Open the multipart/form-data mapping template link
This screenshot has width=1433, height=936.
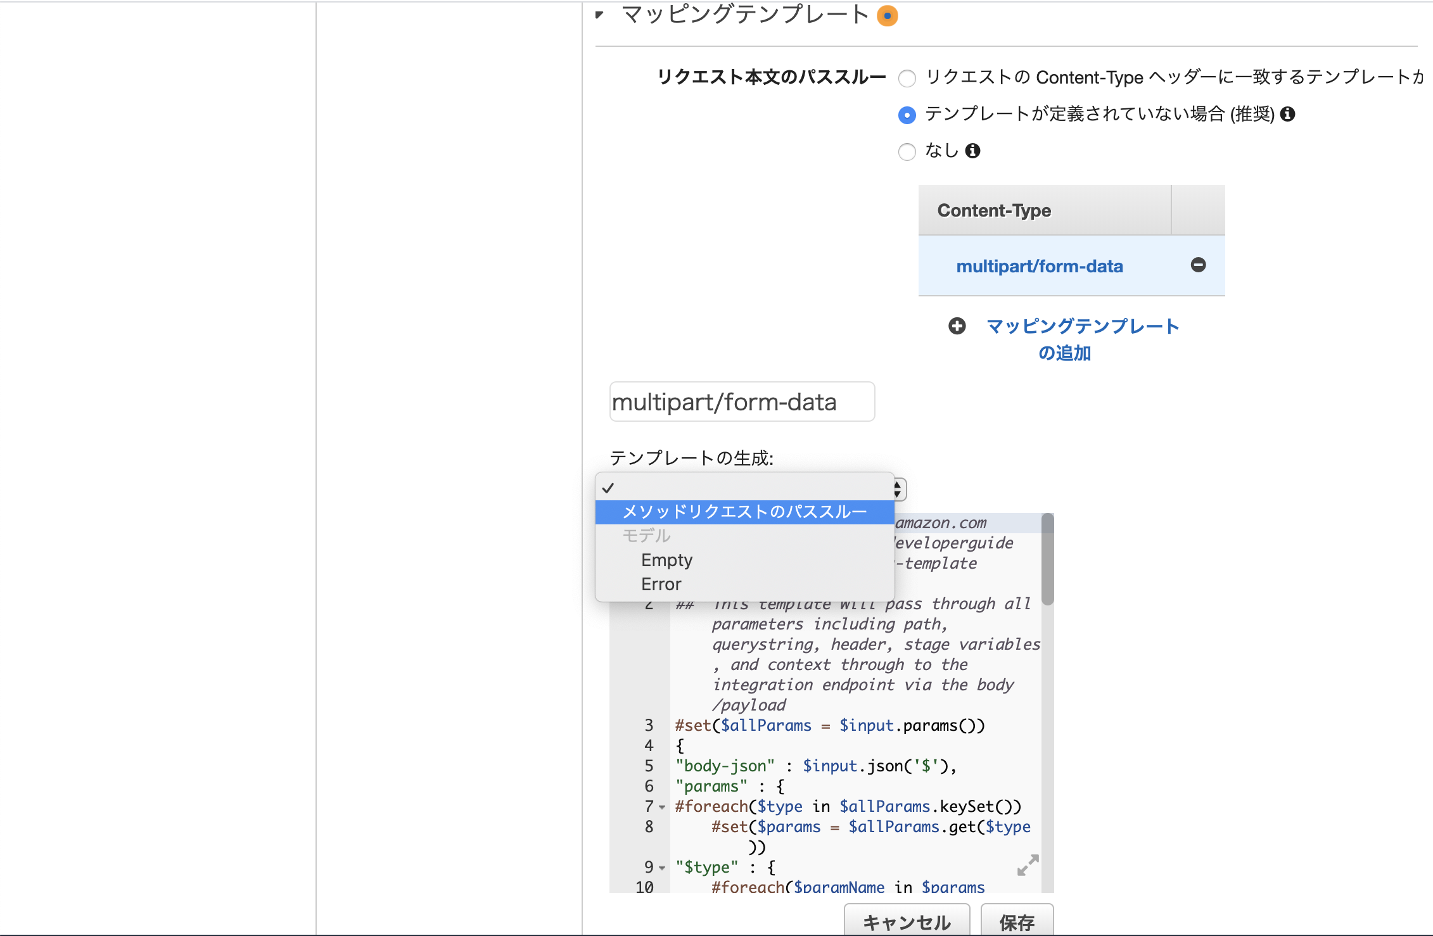[1040, 267]
